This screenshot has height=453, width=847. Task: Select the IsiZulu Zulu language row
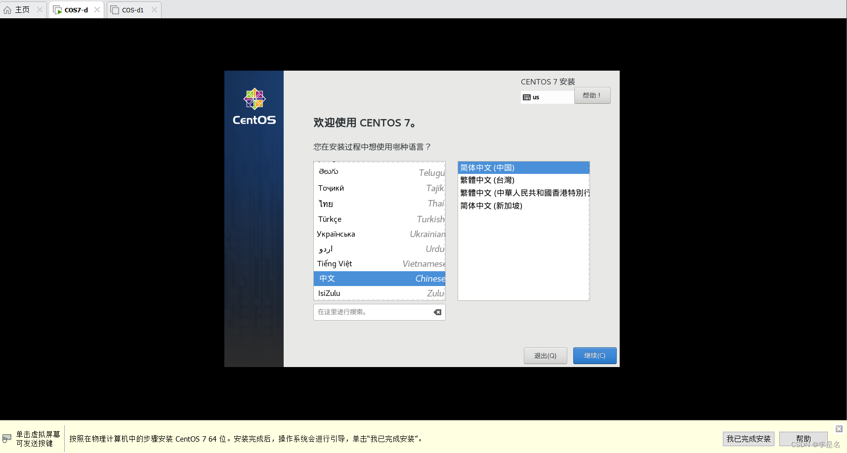click(x=380, y=293)
